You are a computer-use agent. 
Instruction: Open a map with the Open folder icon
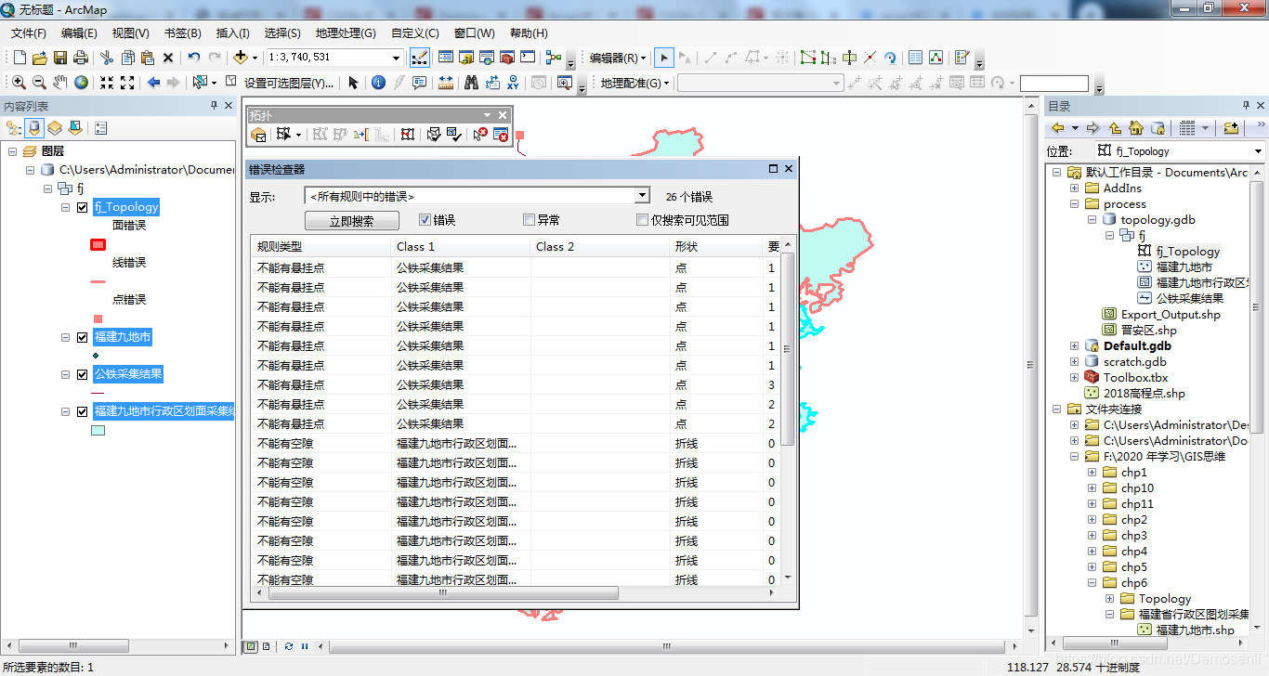pos(39,58)
